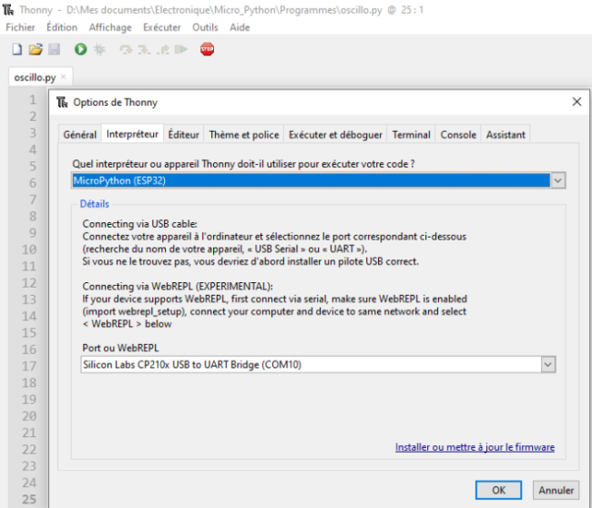Click line number 17 in the editor gutter
This screenshot has width=592, height=508.
(29, 366)
